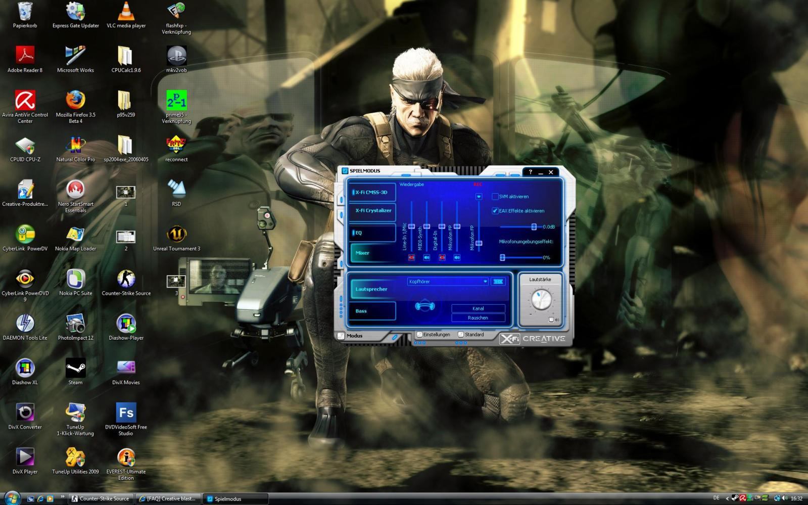Switch to the FAQ Creative taskbar window

168,498
